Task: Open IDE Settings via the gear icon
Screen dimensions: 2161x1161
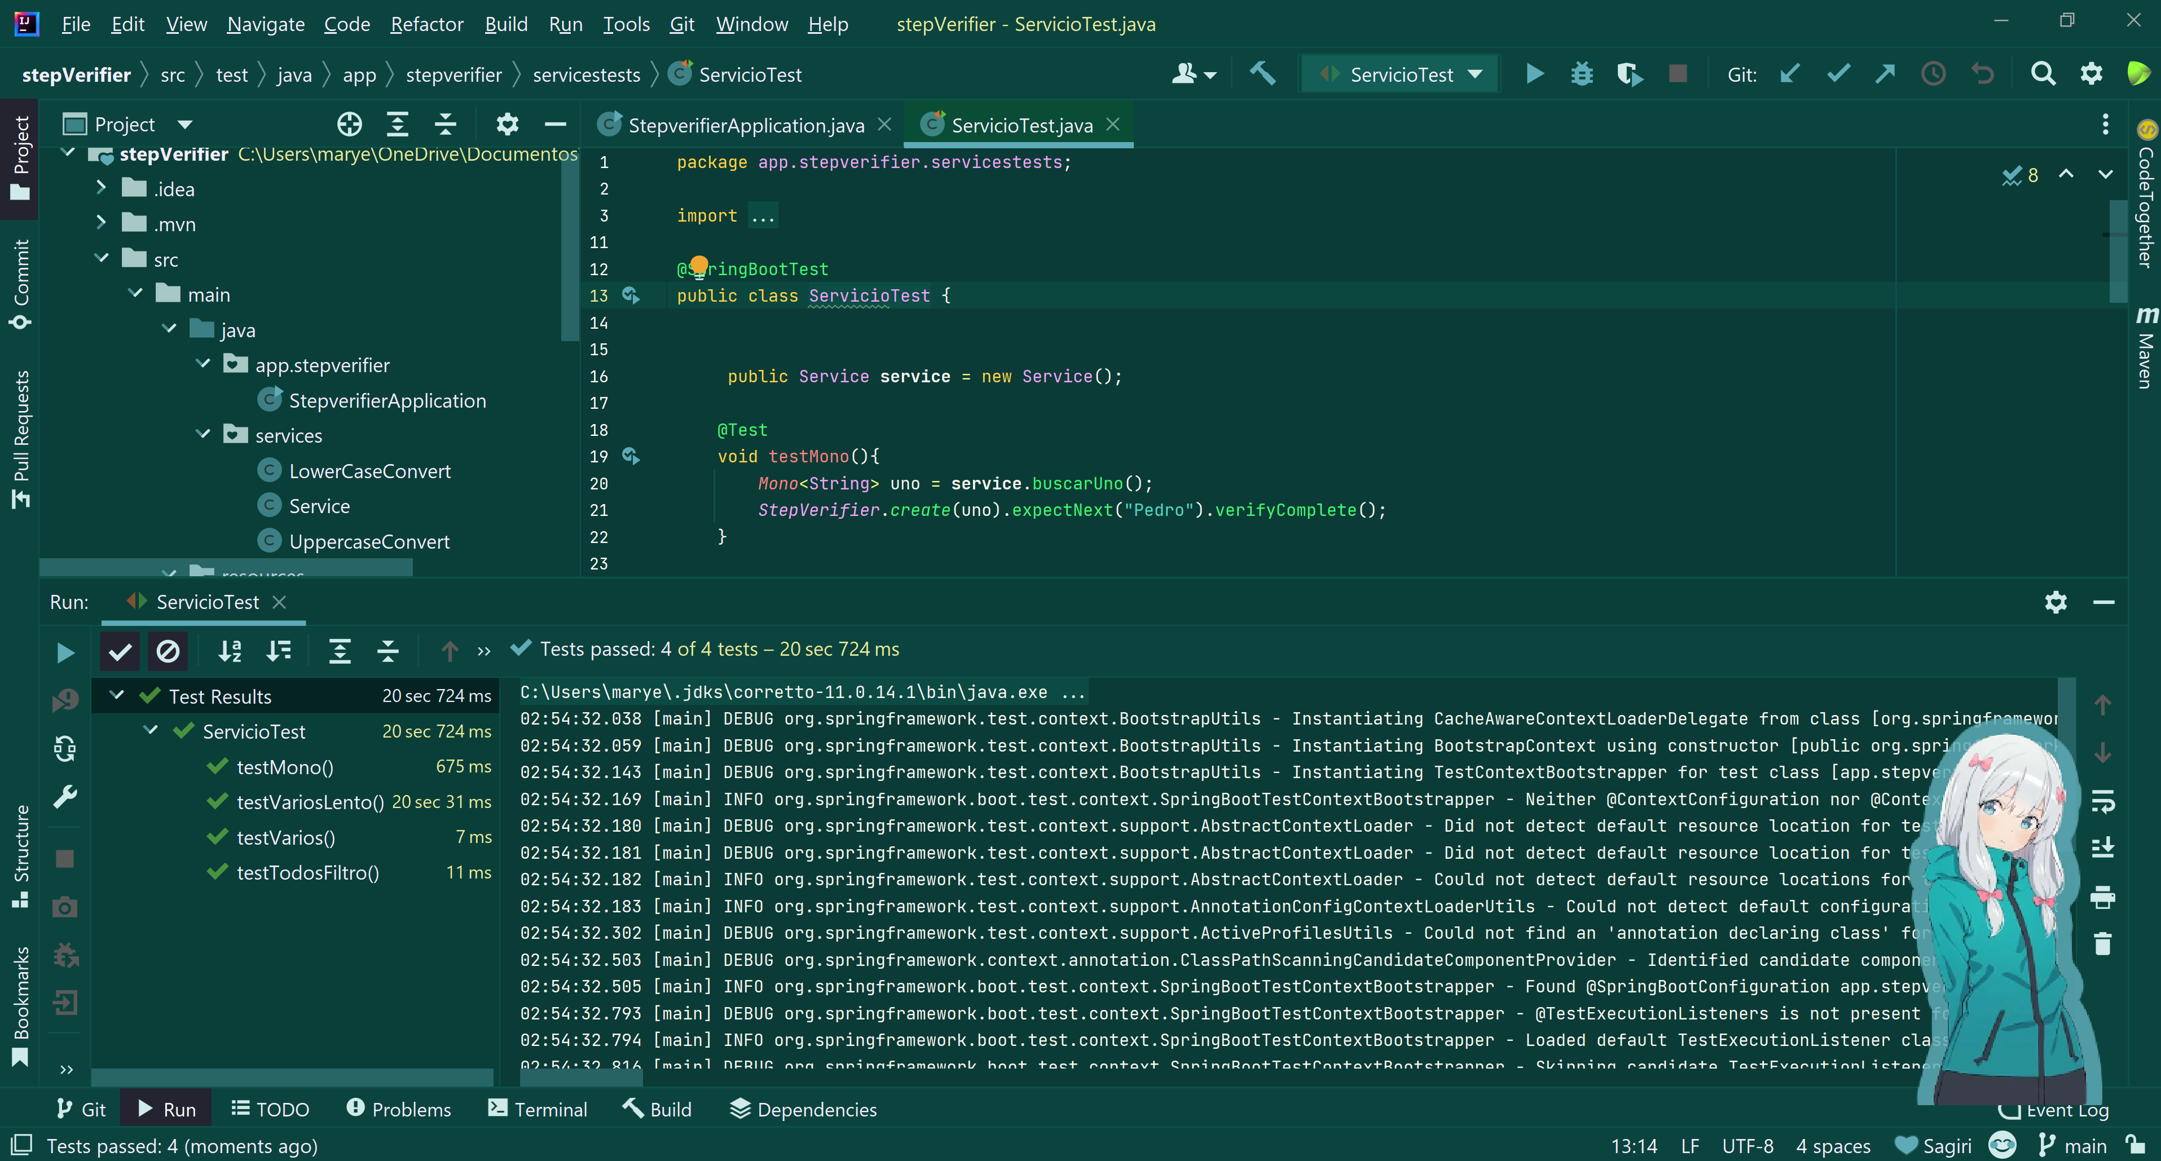Action: coord(2092,74)
